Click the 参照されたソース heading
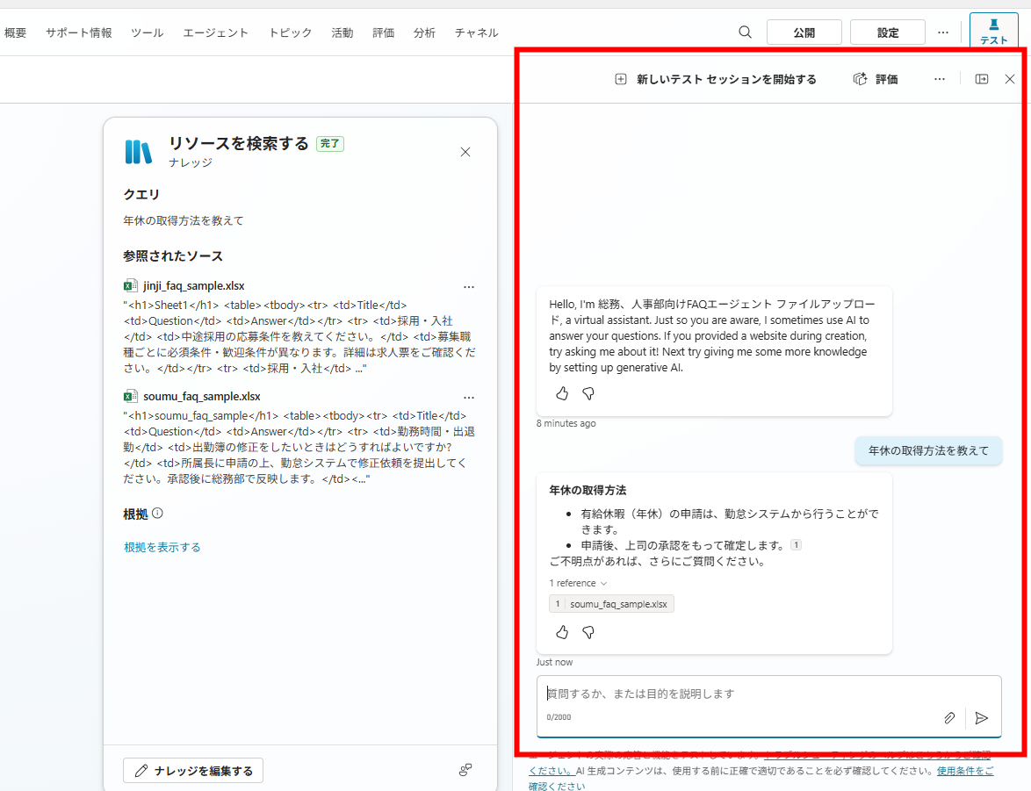Image resolution: width=1031 pixels, height=791 pixels. (x=173, y=255)
